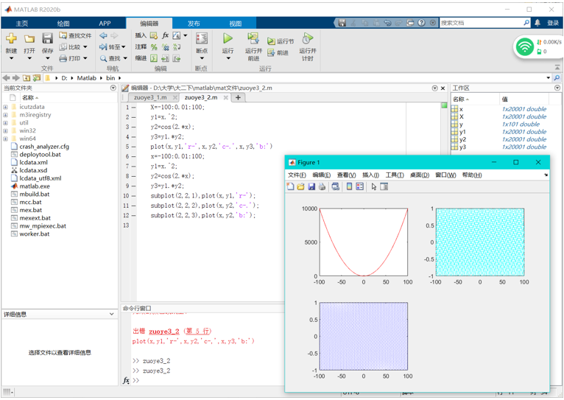Image resolution: width=564 pixels, height=400 pixels.
Task: Click the Matlab segment in the address path
Action: tap(87, 78)
